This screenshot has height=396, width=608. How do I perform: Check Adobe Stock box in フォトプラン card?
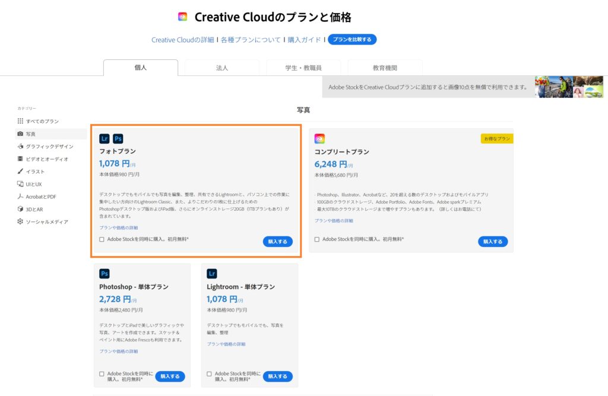pos(102,239)
